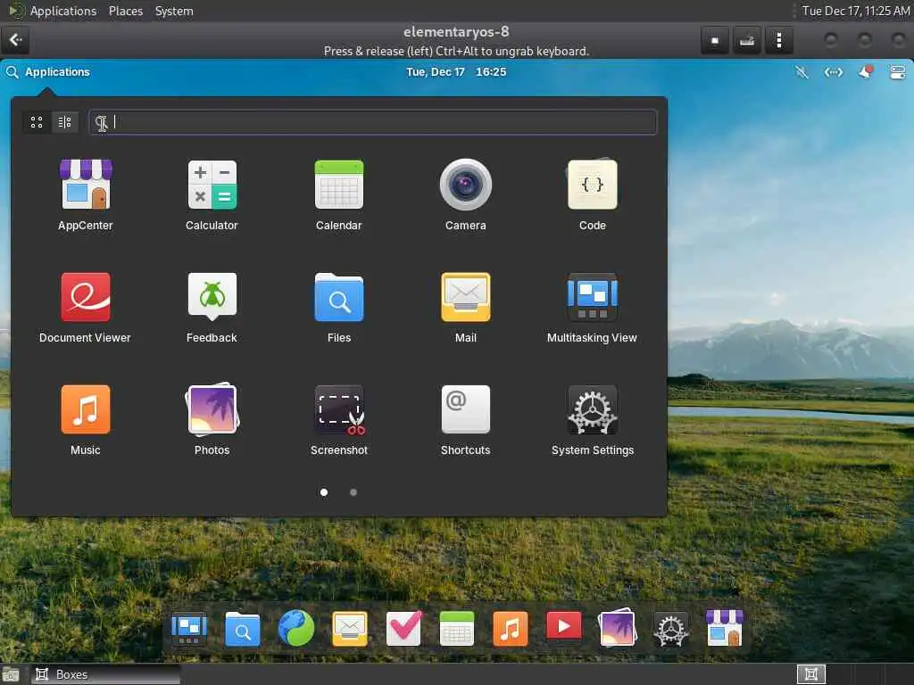This screenshot has height=685, width=914.
Task: Open the Code editor app
Action: click(593, 195)
